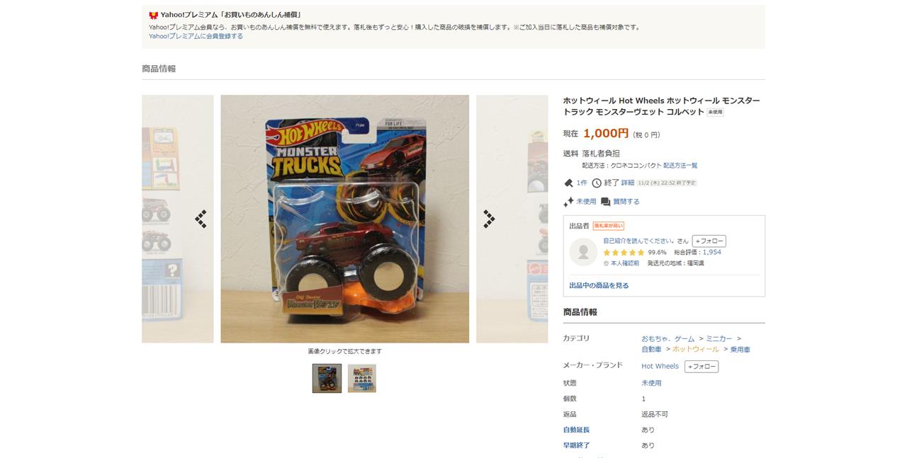Open the おもちゃ、ゲーム category breadcrumb
The image size is (907, 458).
point(668,339)
